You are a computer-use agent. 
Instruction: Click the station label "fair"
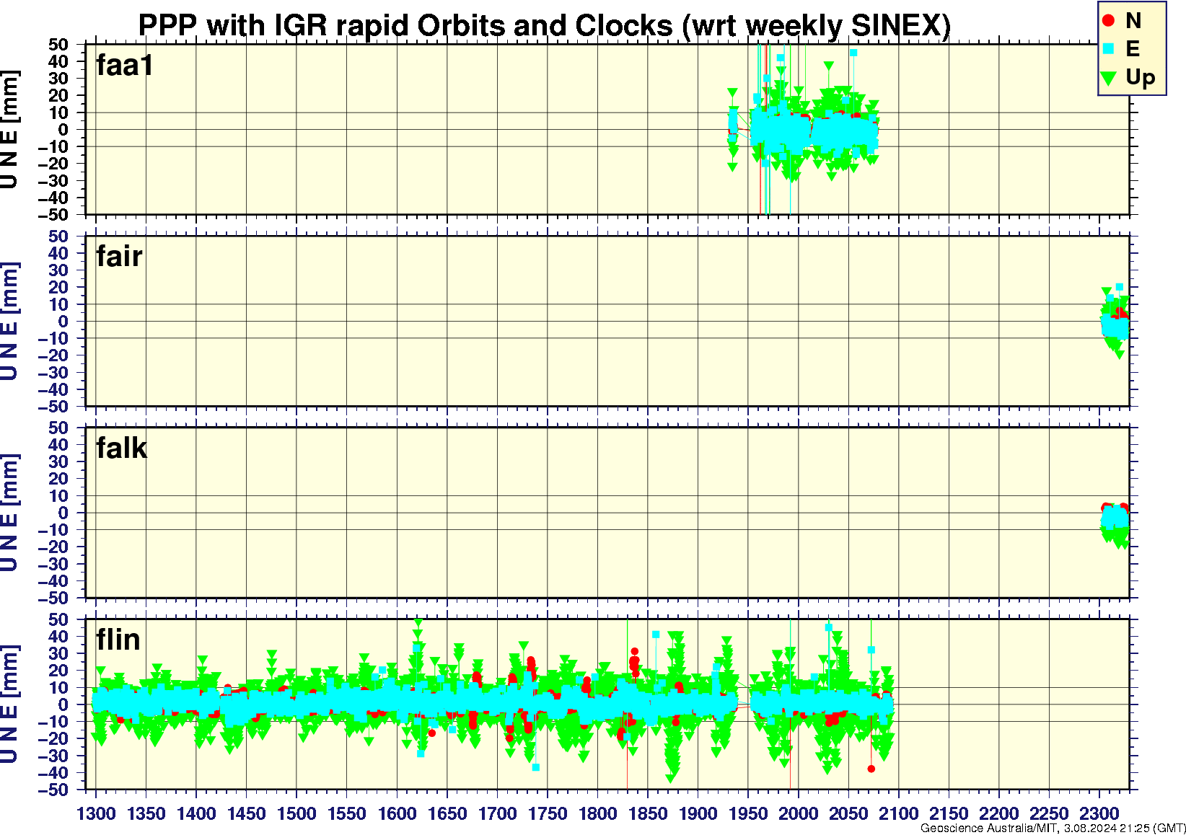(x=120, y=257)
